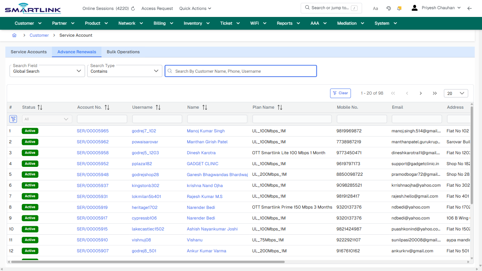Switch to the Bulk Operations tab
Image resolution: width=482 pixels, height=271 pixels.
[123, 52]
